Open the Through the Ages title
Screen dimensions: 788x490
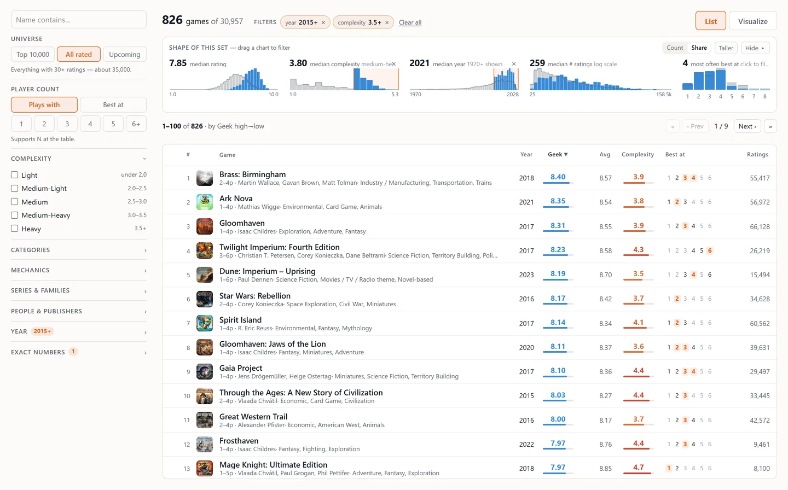click(x=301, y=393)
